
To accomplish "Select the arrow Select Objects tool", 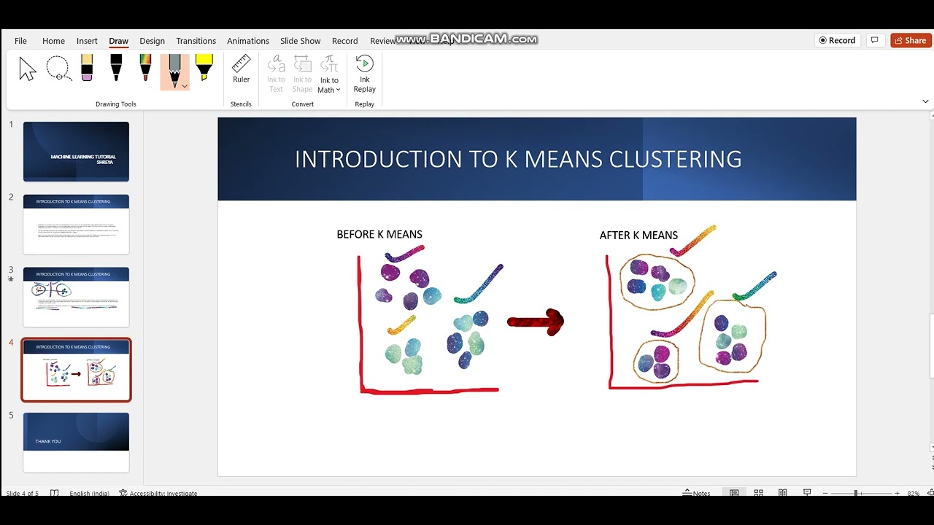I will point(27,69).
